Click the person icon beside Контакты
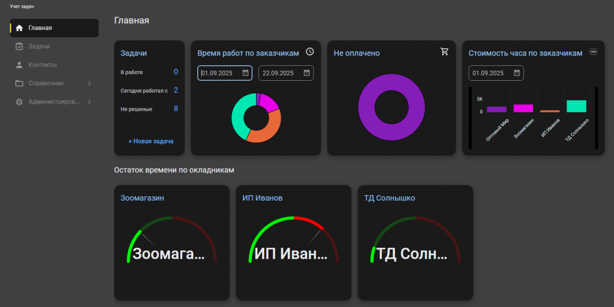Image resolution: width=614 pixels, height=307 pixels. point(19,65)
